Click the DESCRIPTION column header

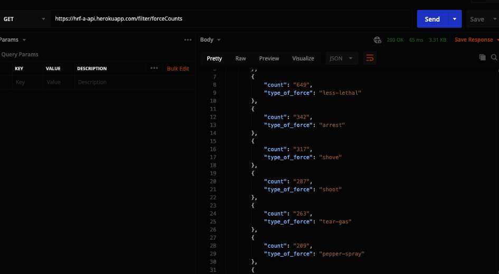point(92,68)
